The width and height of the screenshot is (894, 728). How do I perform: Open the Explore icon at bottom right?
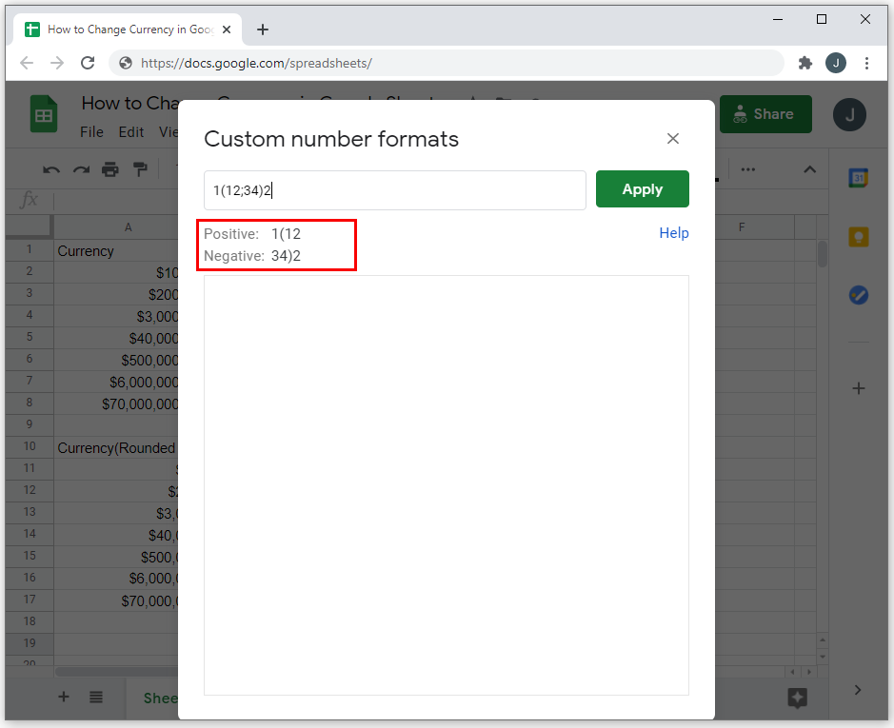(x=796, y=698)
